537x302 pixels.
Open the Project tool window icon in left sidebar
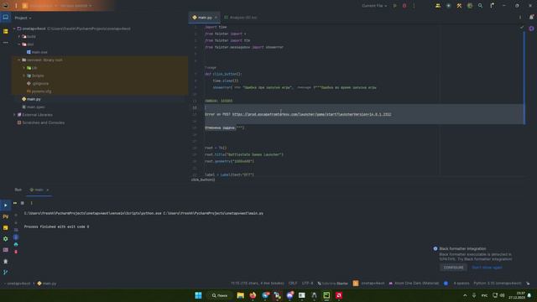click(6, 17)
